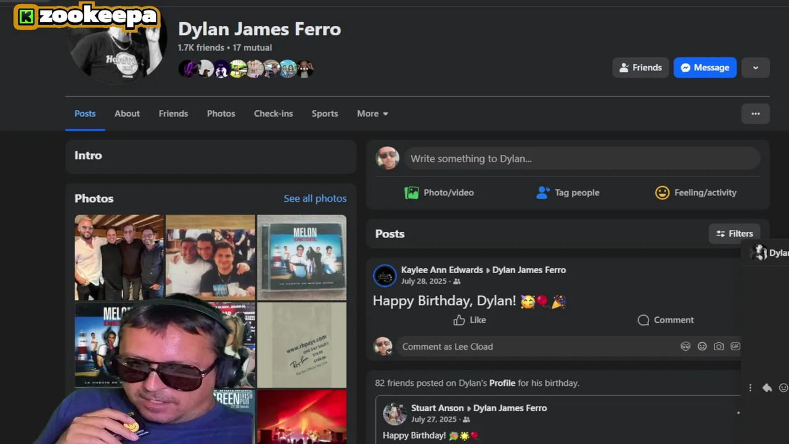Click Write something to Dylan field
Screen dimensions: 789x444
pos(582,158)
